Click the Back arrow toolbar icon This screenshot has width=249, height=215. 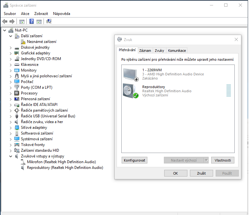5,21
